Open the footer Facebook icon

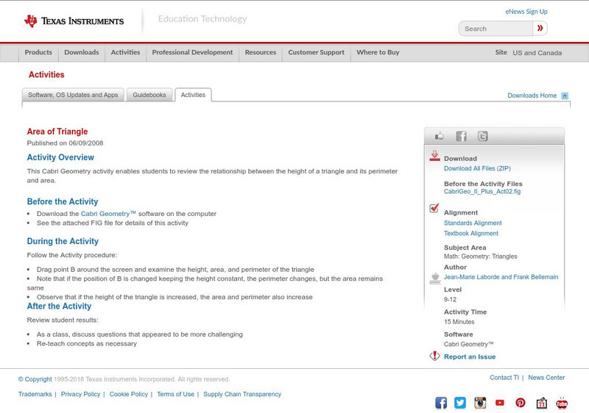click(441, 403)
